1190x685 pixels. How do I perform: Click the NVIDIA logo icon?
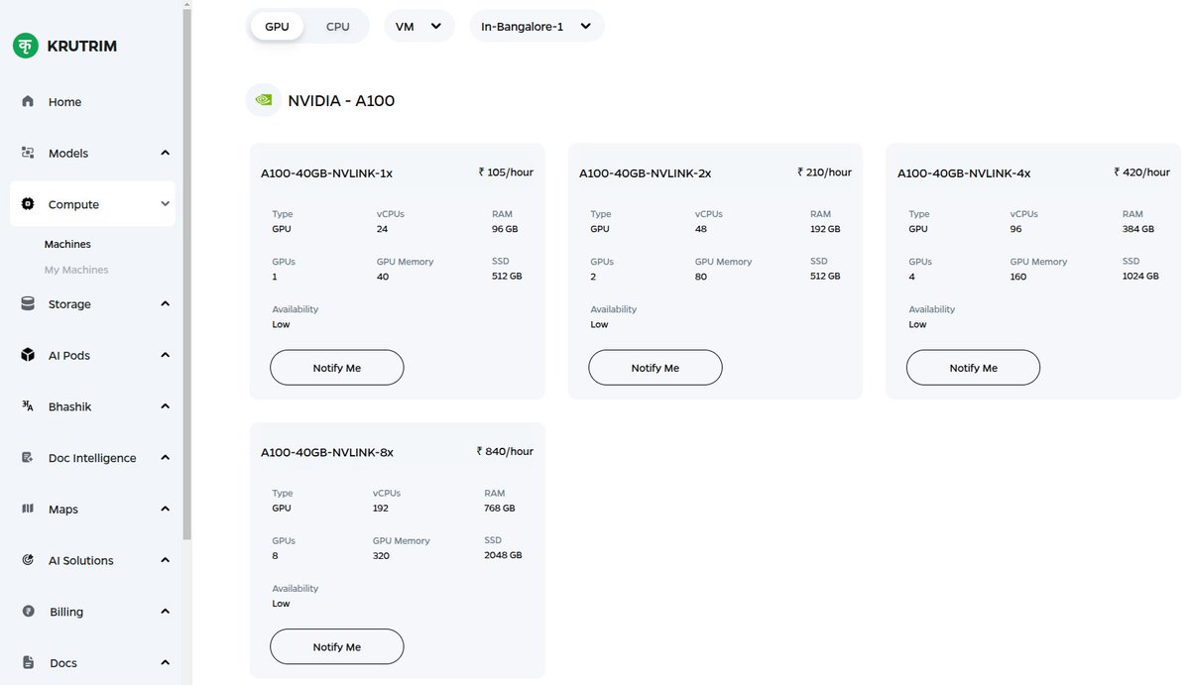264,100
